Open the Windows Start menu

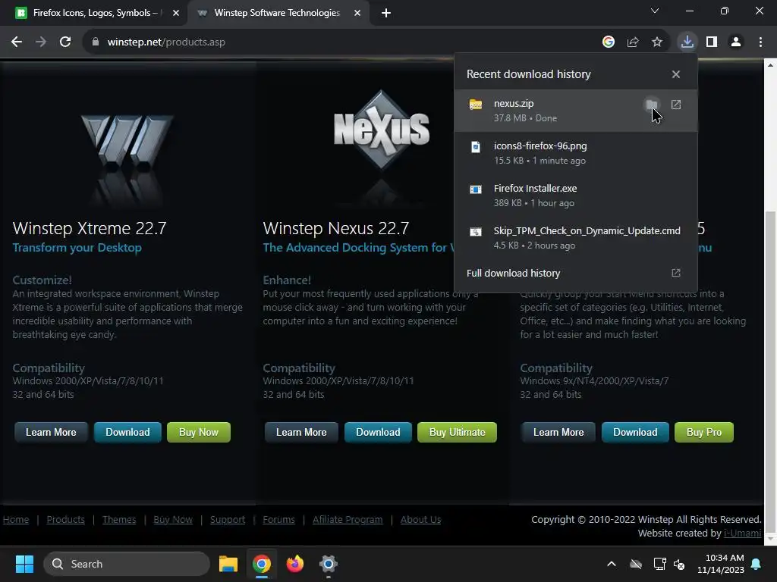[24, 564]
